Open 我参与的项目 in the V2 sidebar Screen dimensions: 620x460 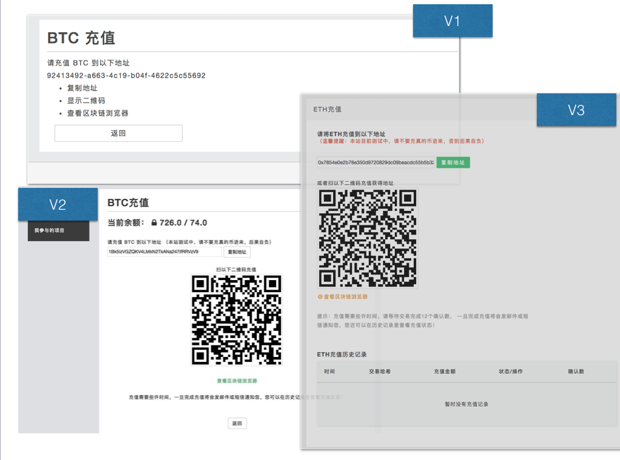[58, 230]
